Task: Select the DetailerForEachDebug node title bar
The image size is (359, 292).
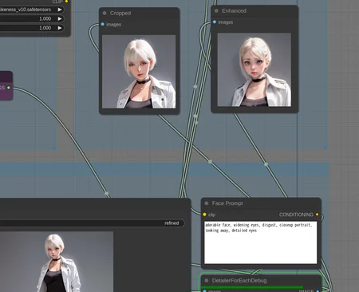Action: click(x=261, y=281)
